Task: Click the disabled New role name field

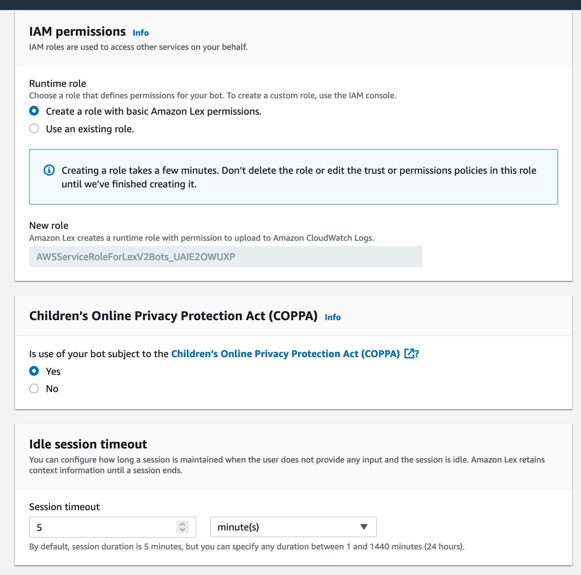Action: point(225,257)
